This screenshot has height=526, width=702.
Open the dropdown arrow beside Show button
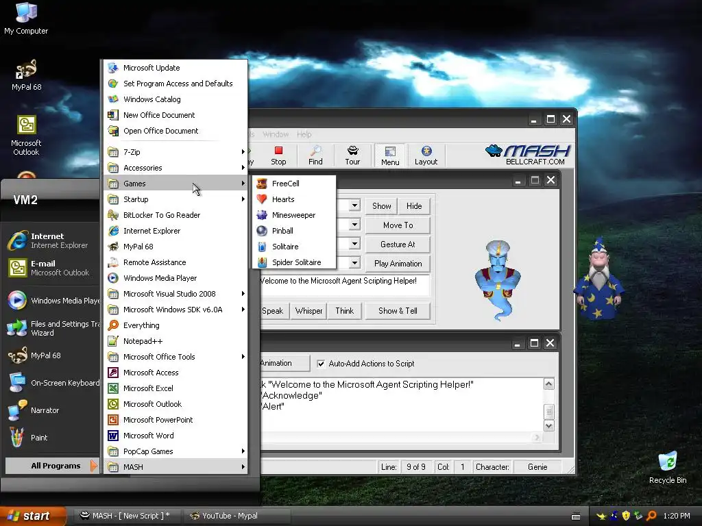point(354,205)
